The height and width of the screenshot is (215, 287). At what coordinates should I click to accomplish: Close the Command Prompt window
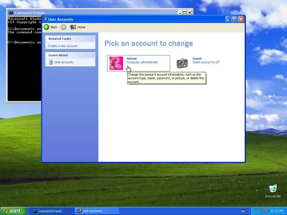(x=190, y=12)
